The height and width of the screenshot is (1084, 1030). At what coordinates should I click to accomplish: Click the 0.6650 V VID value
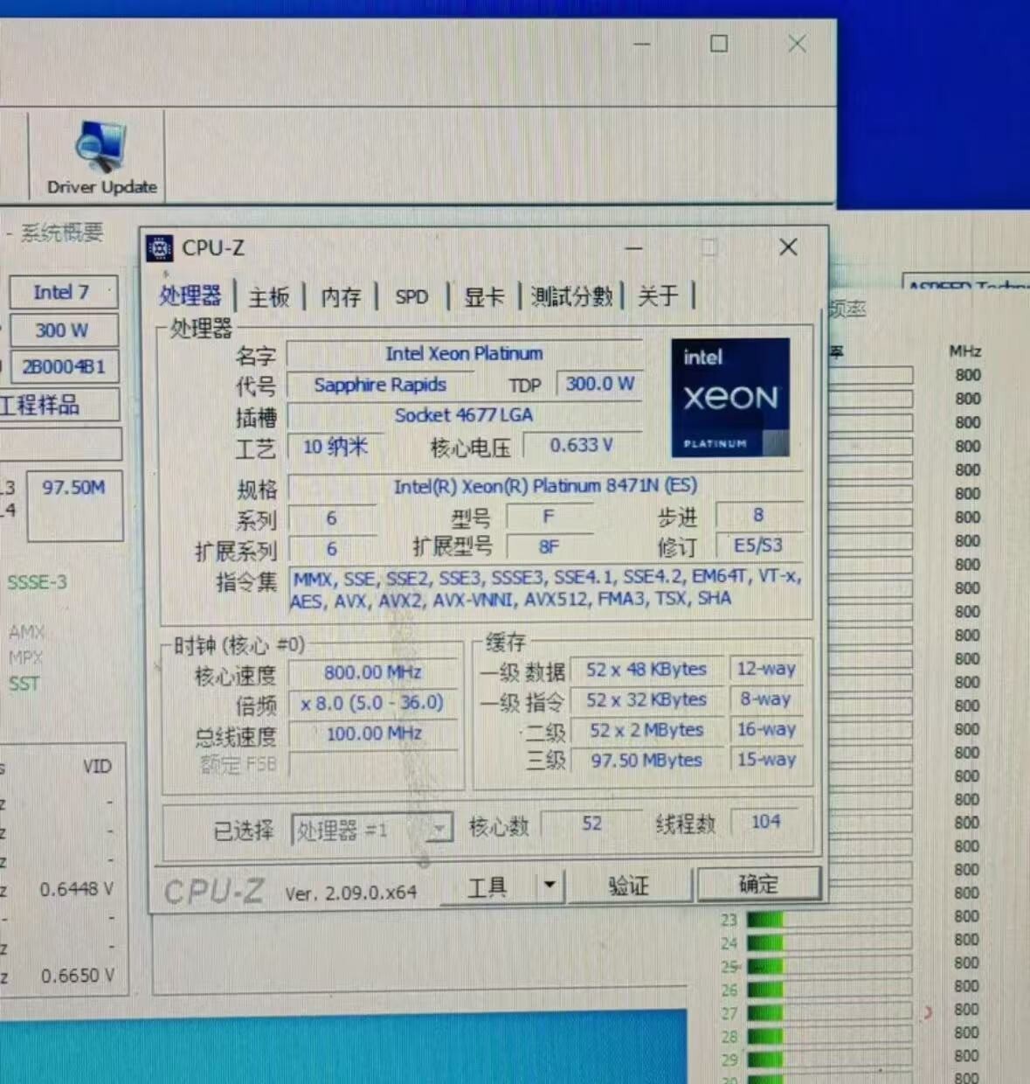(x=77, y=976)
